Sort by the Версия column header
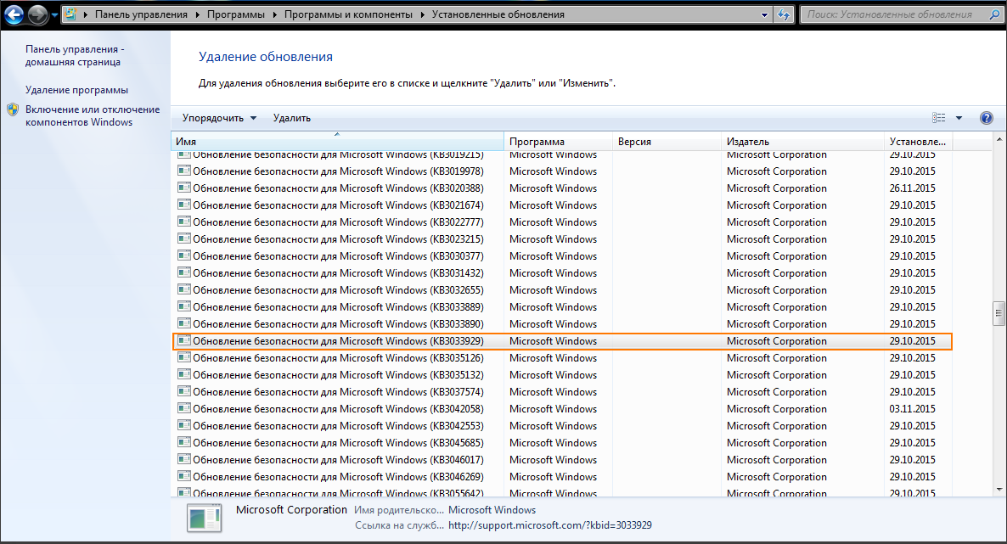The width and height of the screenshot is (1007, 544). click(667, 141)
